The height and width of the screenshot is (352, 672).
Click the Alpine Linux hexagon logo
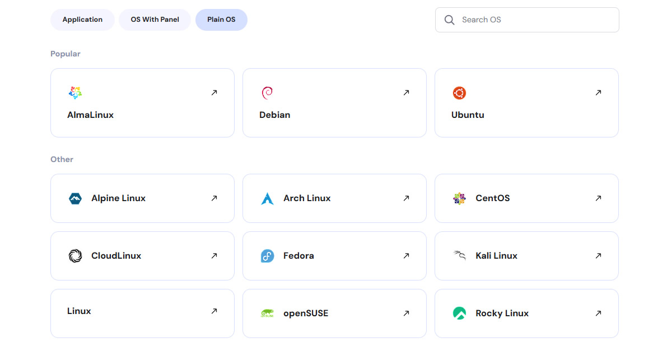(75, 198)
